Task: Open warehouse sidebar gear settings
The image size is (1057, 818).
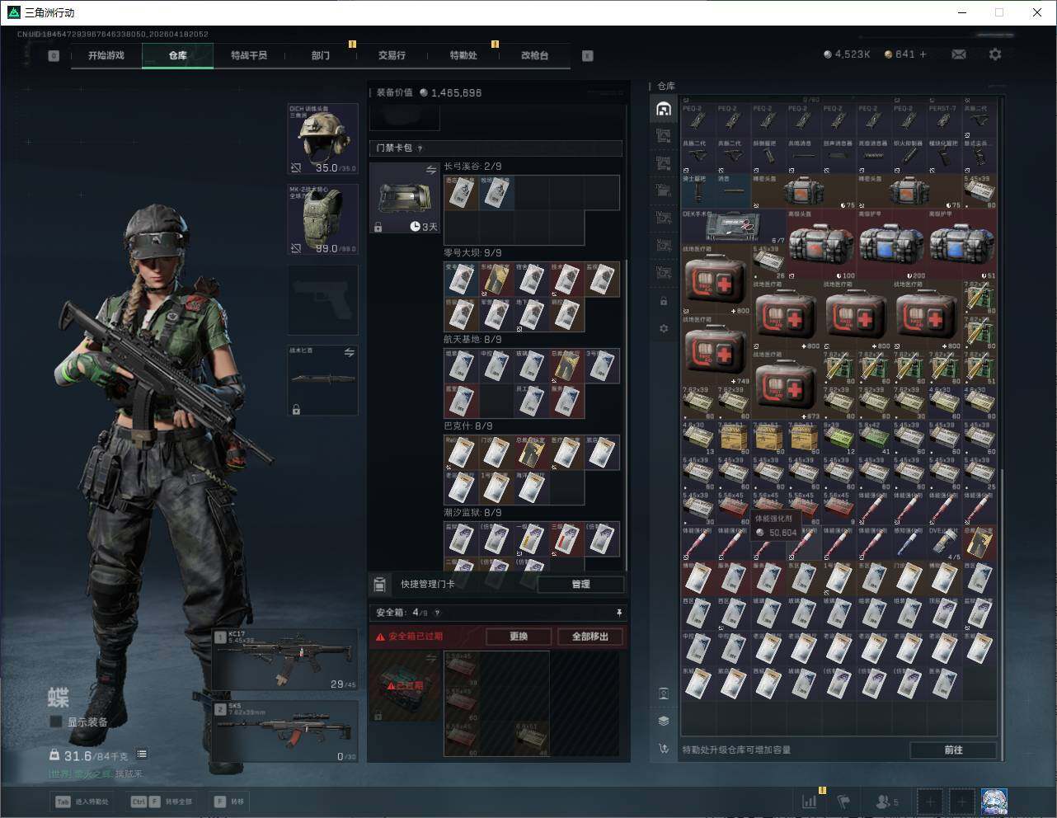Action: 664,329
